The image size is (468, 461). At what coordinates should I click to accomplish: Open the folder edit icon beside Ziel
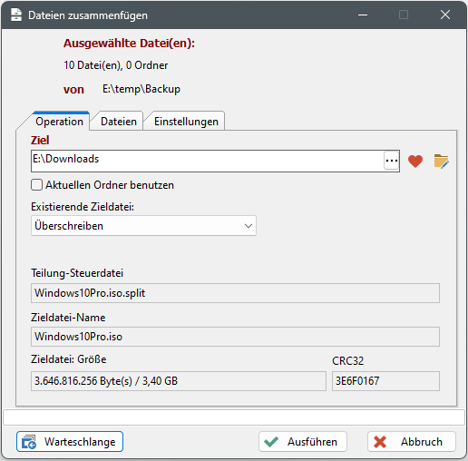tap(441, 162)
